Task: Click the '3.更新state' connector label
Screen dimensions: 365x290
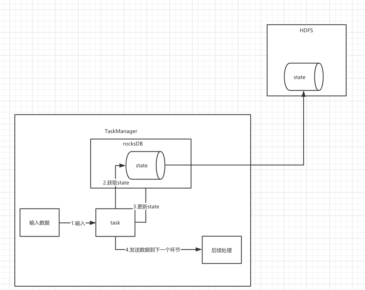Action: pos(146,207)
